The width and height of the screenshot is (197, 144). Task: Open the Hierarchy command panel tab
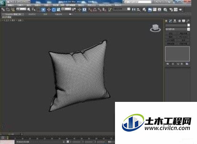pos(175,21)
